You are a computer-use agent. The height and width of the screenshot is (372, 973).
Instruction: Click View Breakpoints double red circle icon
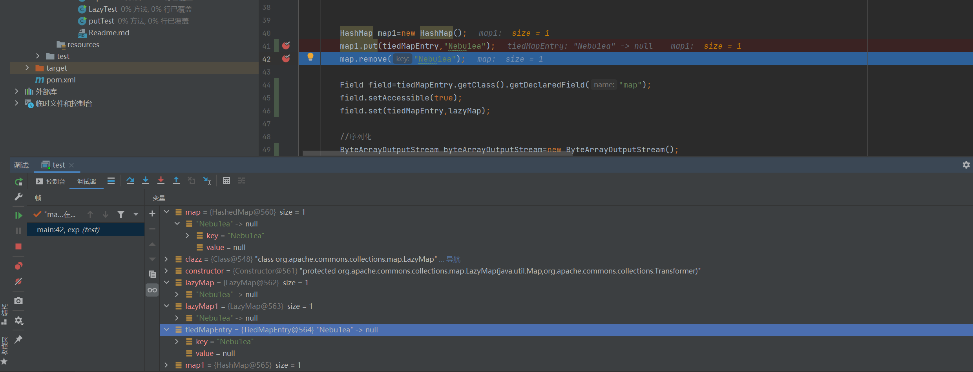pyautogui.click(x=18, y=266)
